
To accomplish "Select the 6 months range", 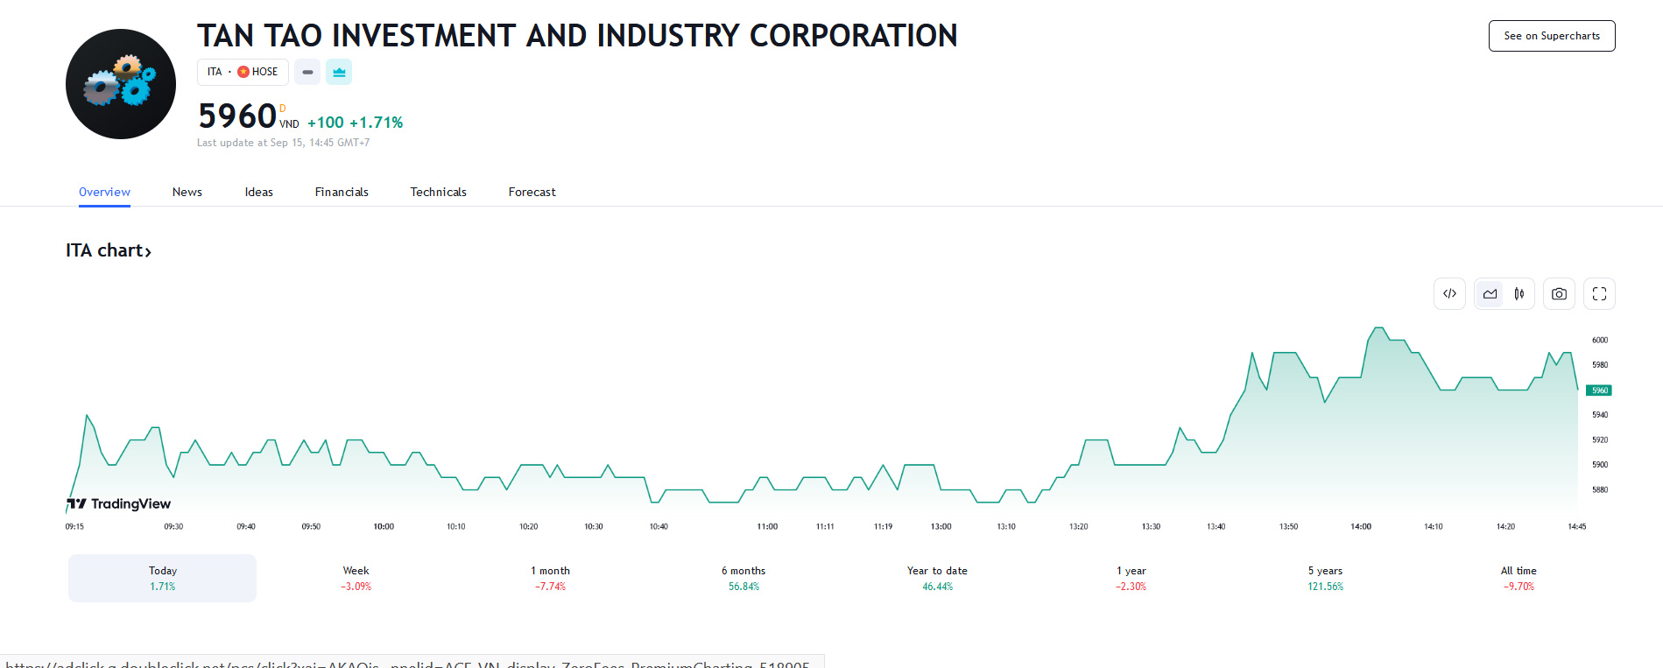I will 743,578.
